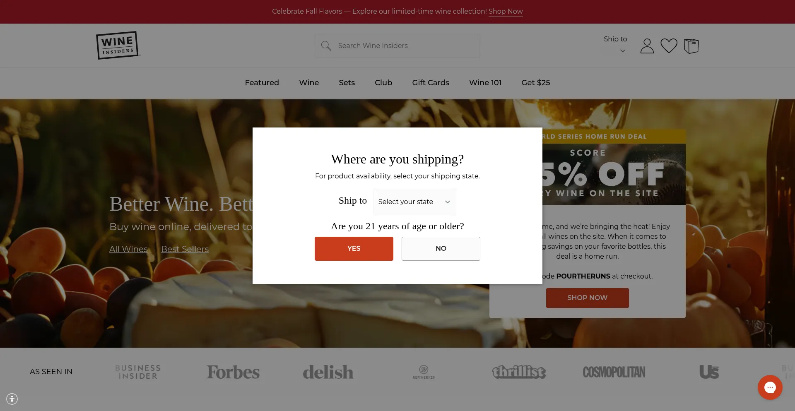Focus the Search Wine Insiders field
Screen dimensions: 795x411
tap(397, 46)
